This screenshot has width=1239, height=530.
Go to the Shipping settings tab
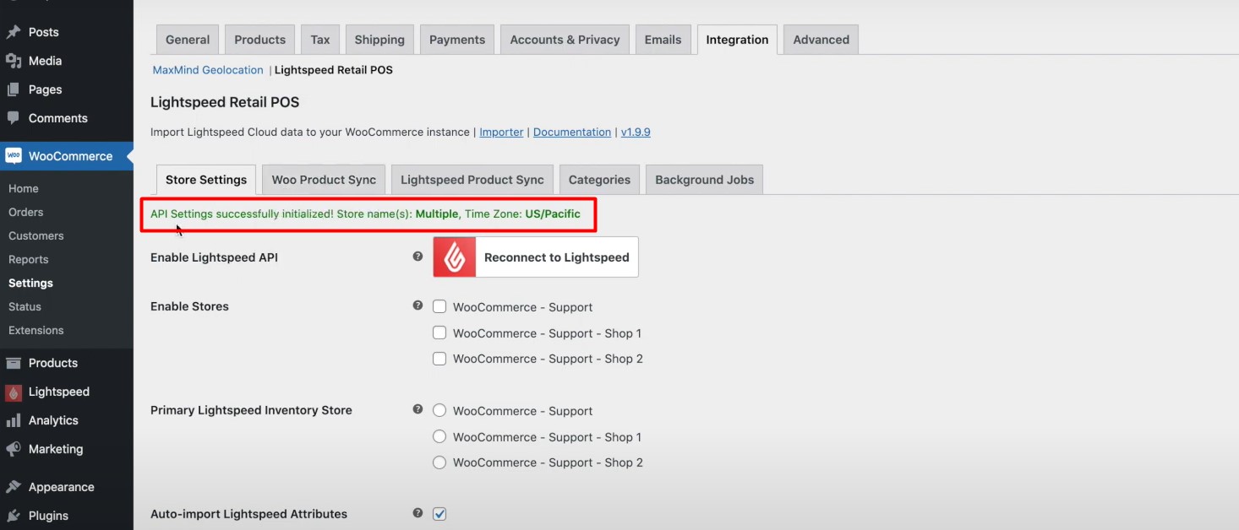coord(379,40)
